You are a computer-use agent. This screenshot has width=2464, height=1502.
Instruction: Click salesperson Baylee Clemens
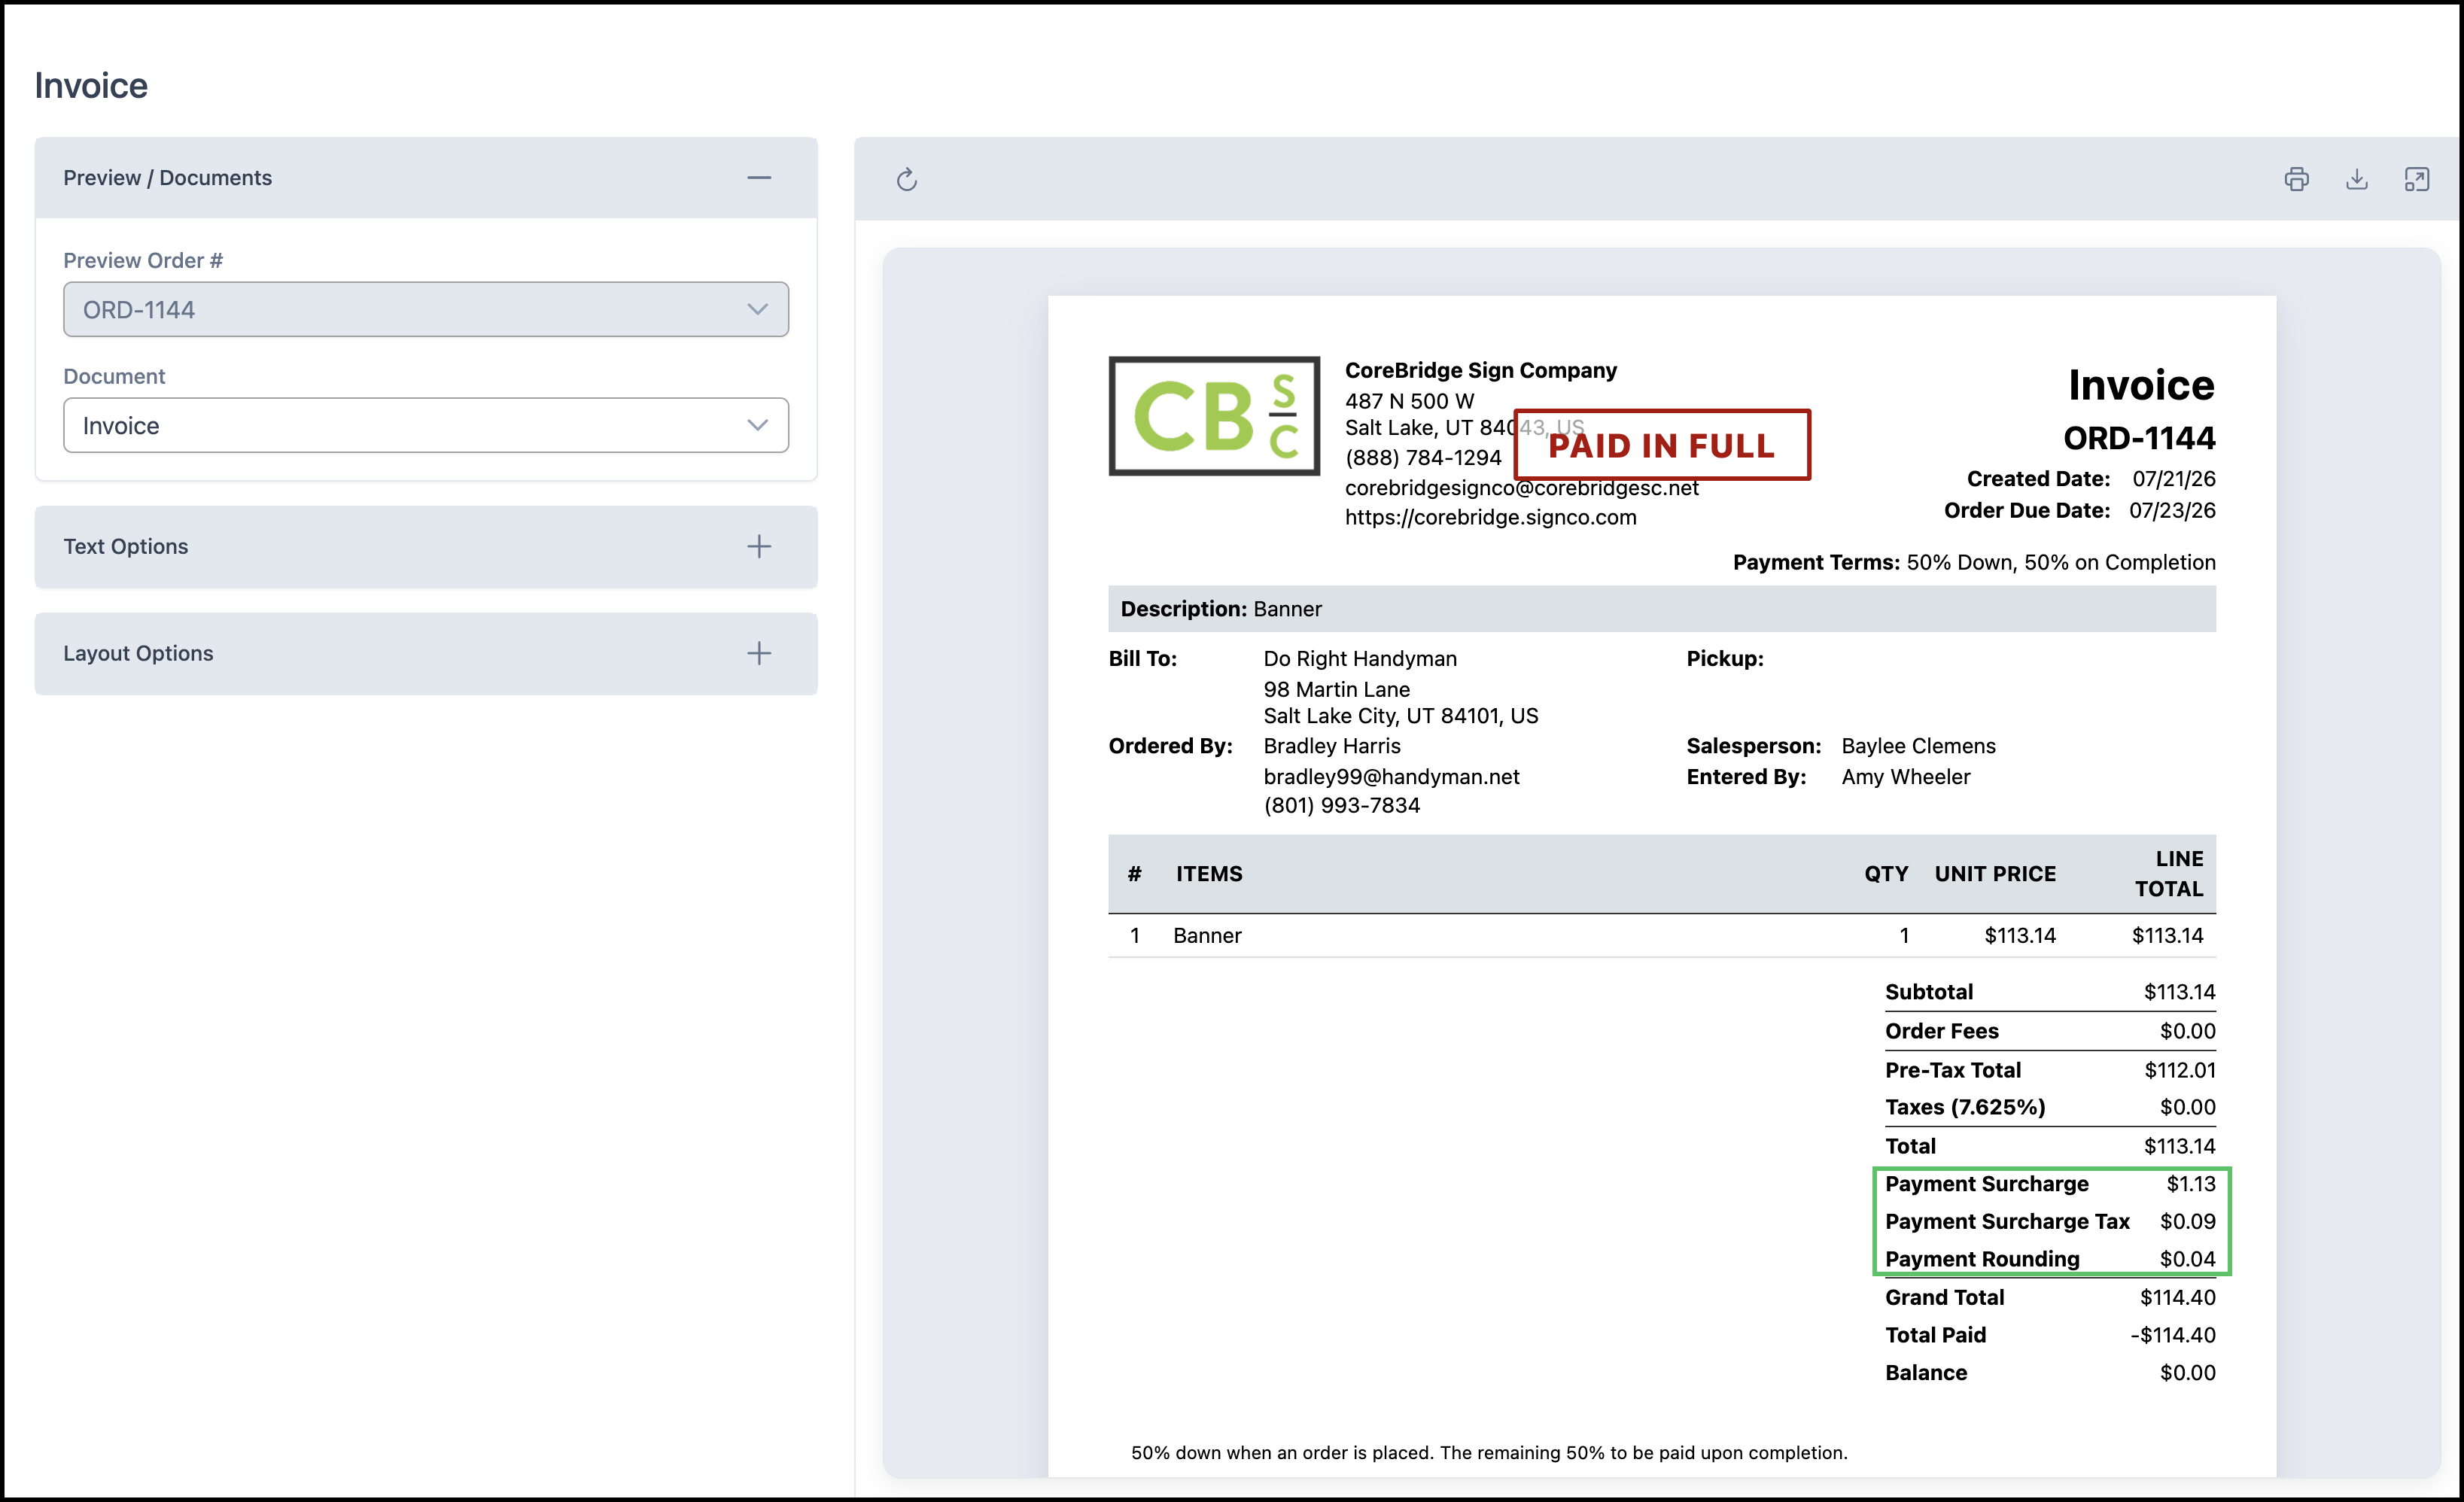point(1918,746)
